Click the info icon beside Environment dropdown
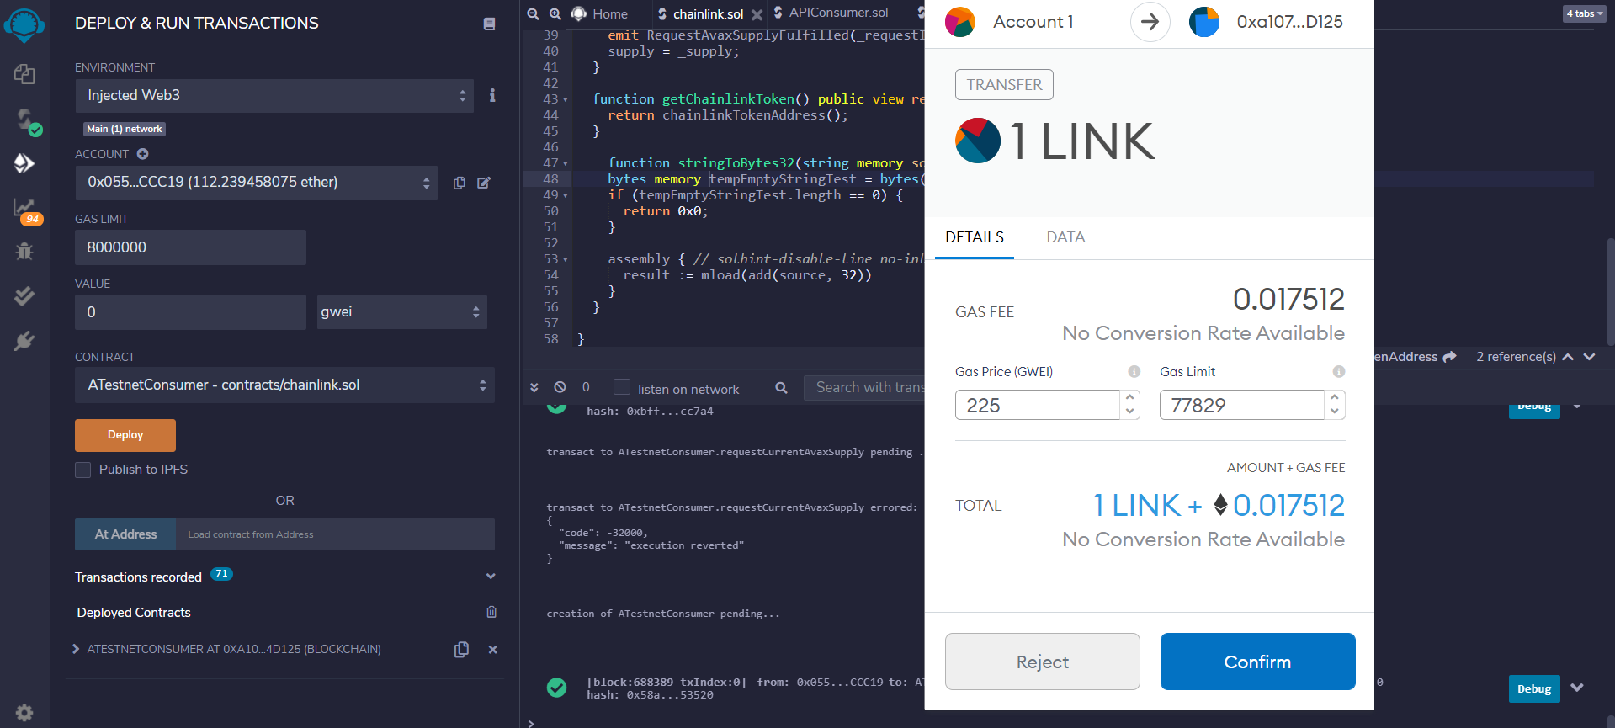Viewport: 1615px width, 728px height. (492, 96)
